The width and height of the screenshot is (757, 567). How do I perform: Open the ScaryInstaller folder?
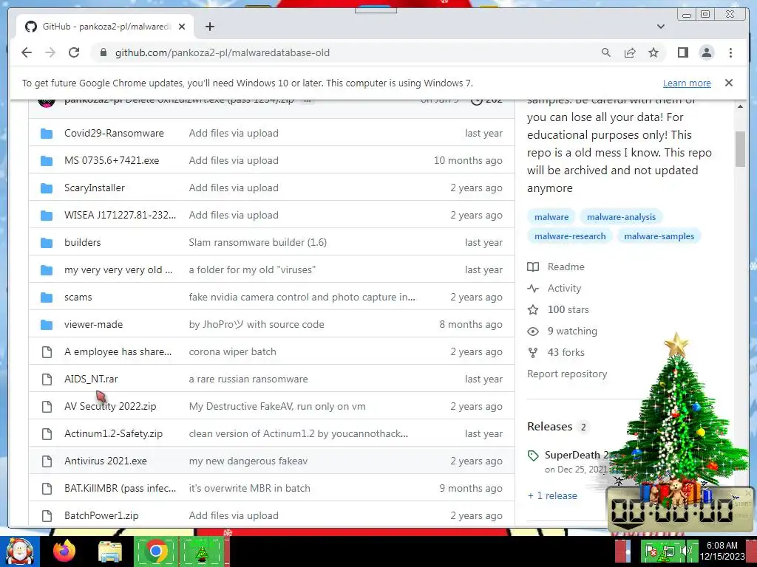(x=94, y=188)
